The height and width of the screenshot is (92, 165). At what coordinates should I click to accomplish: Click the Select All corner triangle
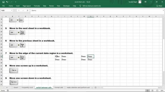click(2, 16)
